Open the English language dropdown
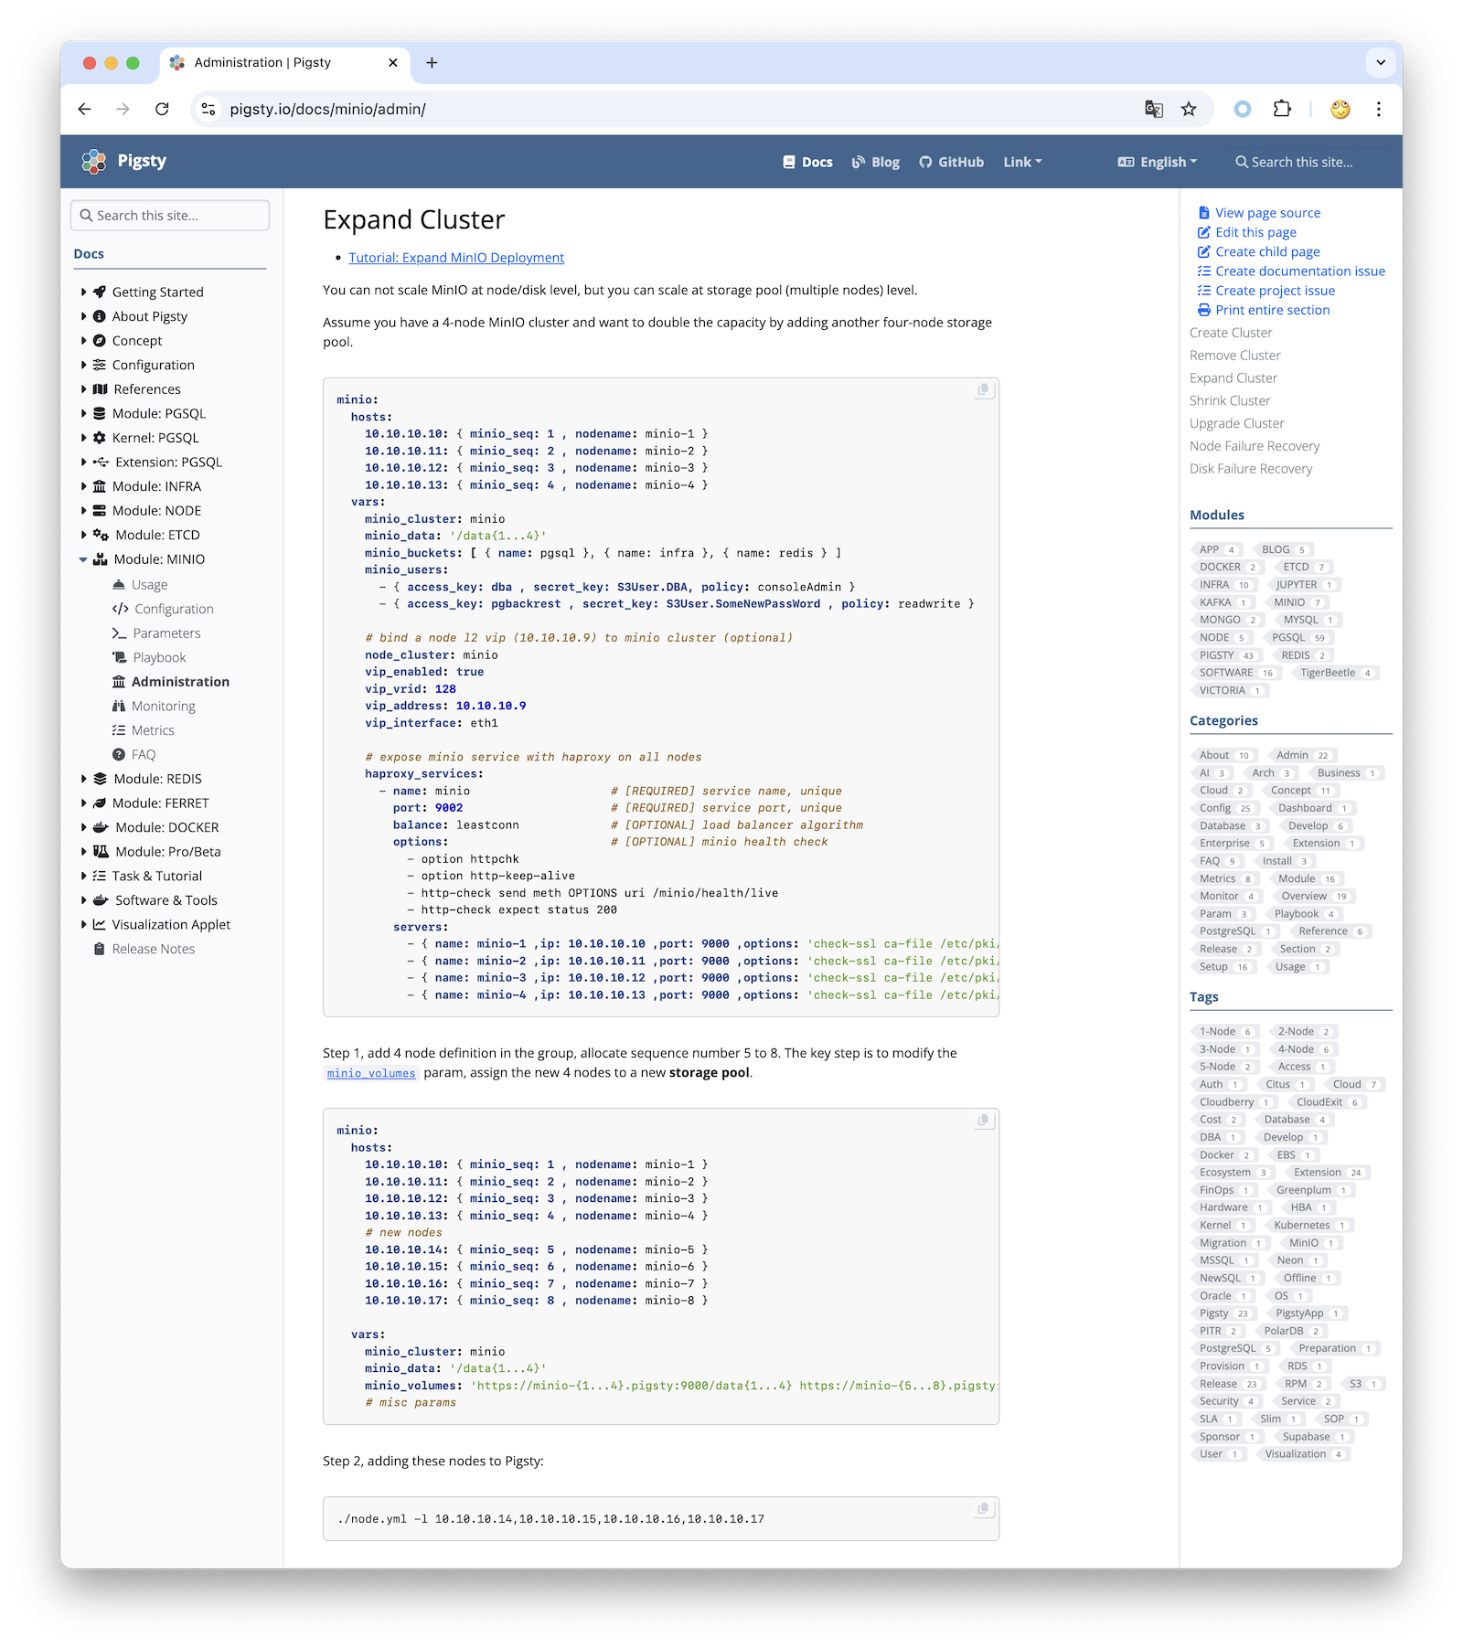This screenshot has width=1463, height=1648. (x=1158, y=163)
